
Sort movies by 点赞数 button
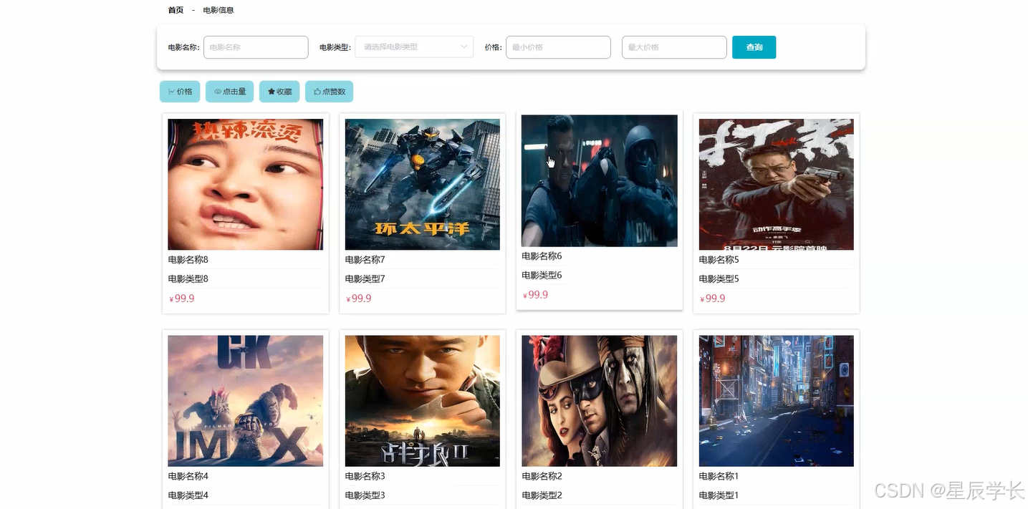pyautogui.click(x=330, y=92)
